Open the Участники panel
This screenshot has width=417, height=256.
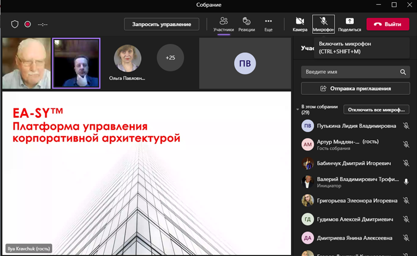(x=223, y=25)
